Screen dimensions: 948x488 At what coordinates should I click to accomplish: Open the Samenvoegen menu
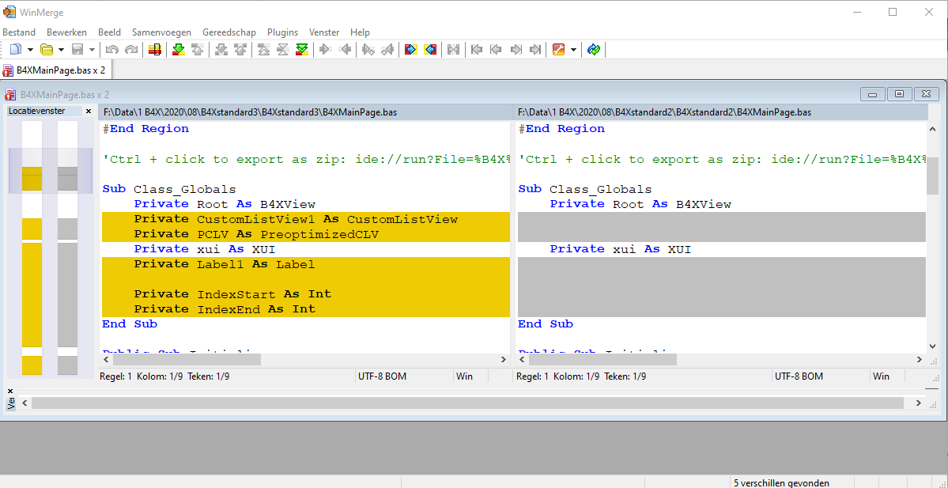point(161,32)
